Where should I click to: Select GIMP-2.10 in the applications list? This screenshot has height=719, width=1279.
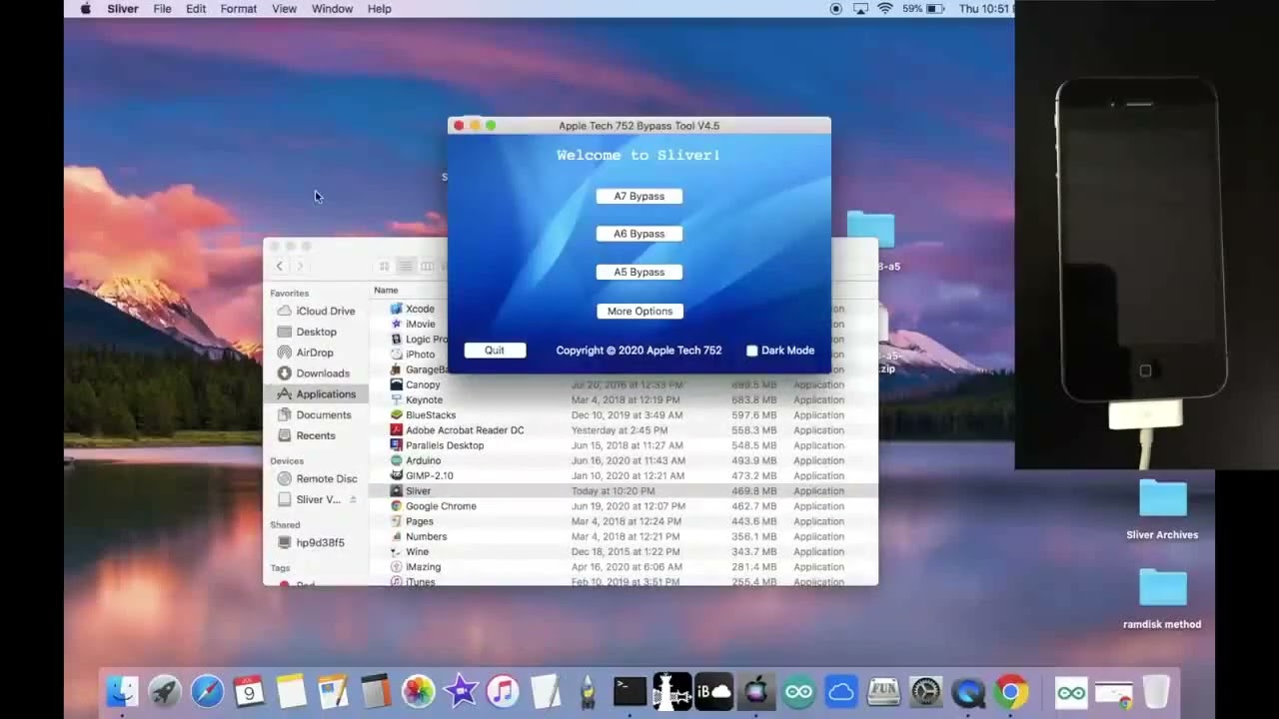[x=624, y=475]
